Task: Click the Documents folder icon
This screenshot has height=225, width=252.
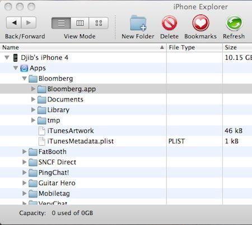Action: point(41,100)
